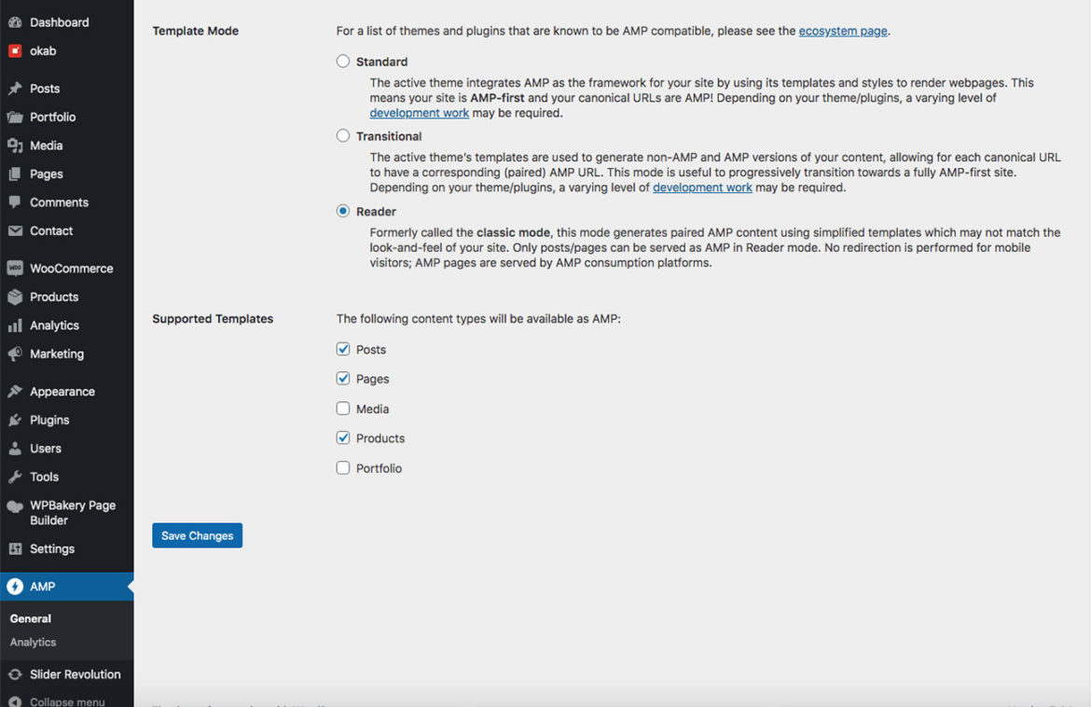This screenshot has height=707, width=1091.
Task: Open the Plugins menu label
Action: [49, 421]
